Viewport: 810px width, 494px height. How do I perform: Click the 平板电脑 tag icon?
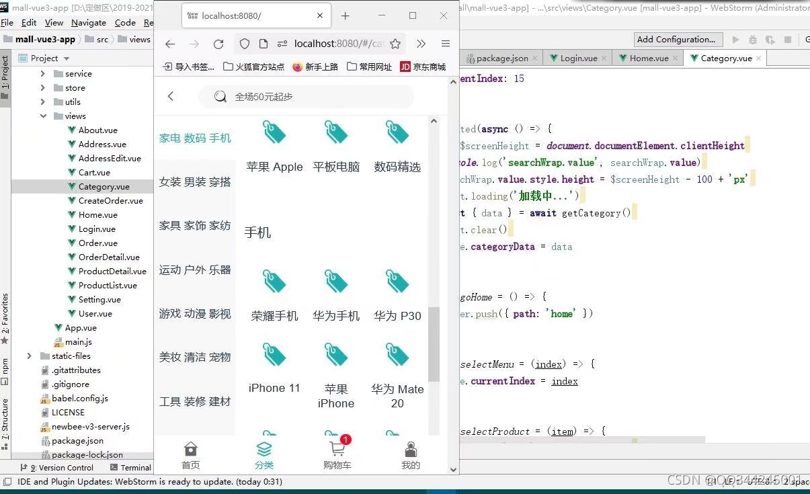click(x=336, y=132)
